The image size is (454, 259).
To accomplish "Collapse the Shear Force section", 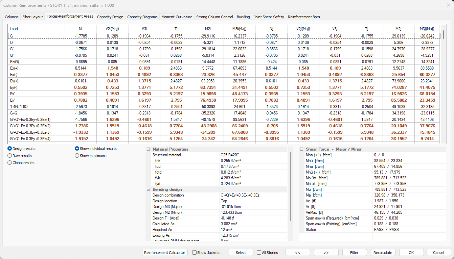I will click(301, 149).
